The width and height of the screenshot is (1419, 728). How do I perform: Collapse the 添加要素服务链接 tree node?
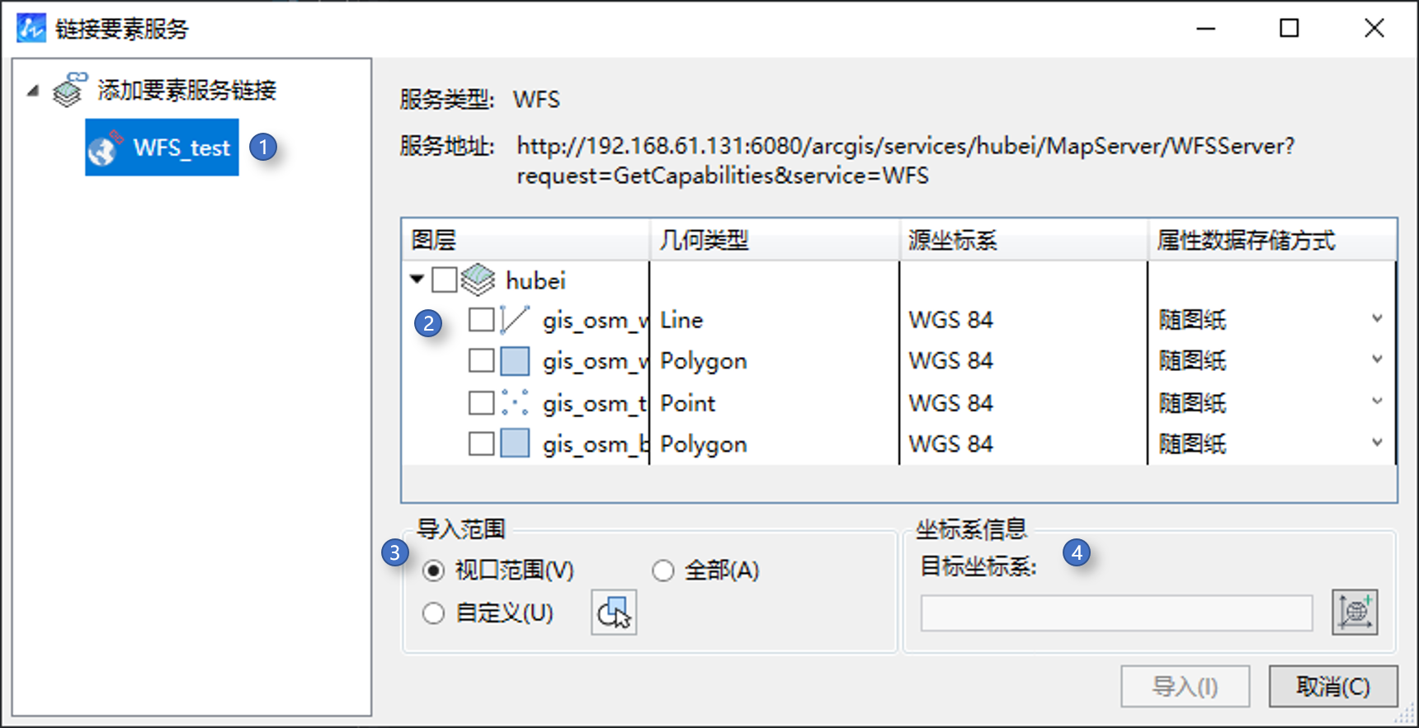33,90
